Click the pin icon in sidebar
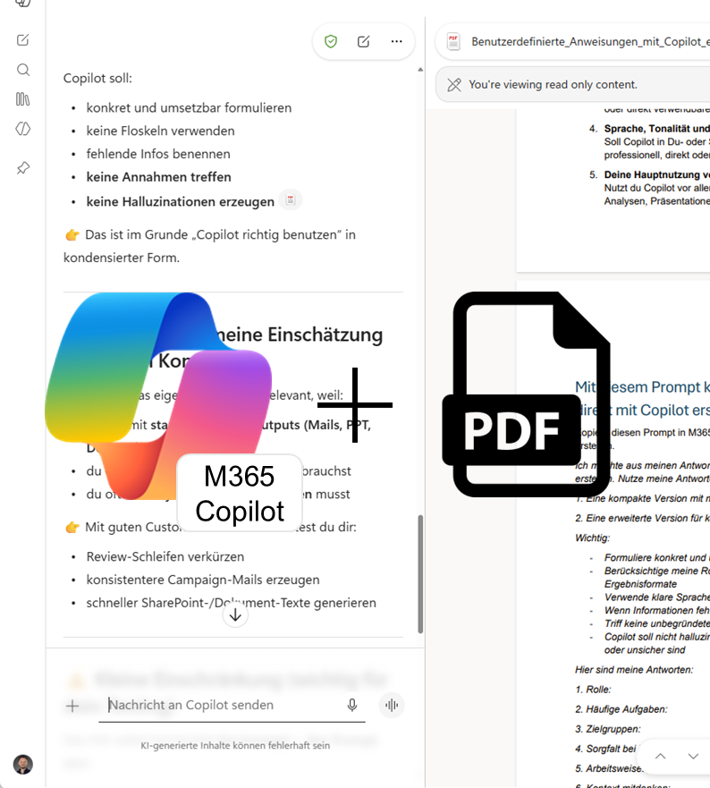Viewport: 710px width, 788px height. 23,168
